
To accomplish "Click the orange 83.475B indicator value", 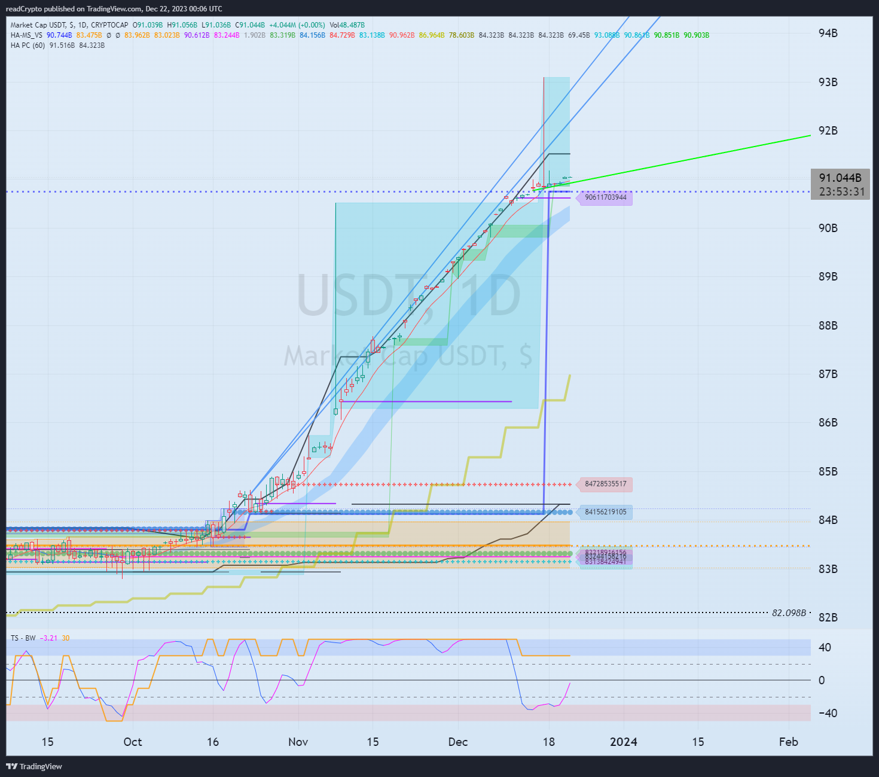I will pyautogui.click(x=89, y=35).
